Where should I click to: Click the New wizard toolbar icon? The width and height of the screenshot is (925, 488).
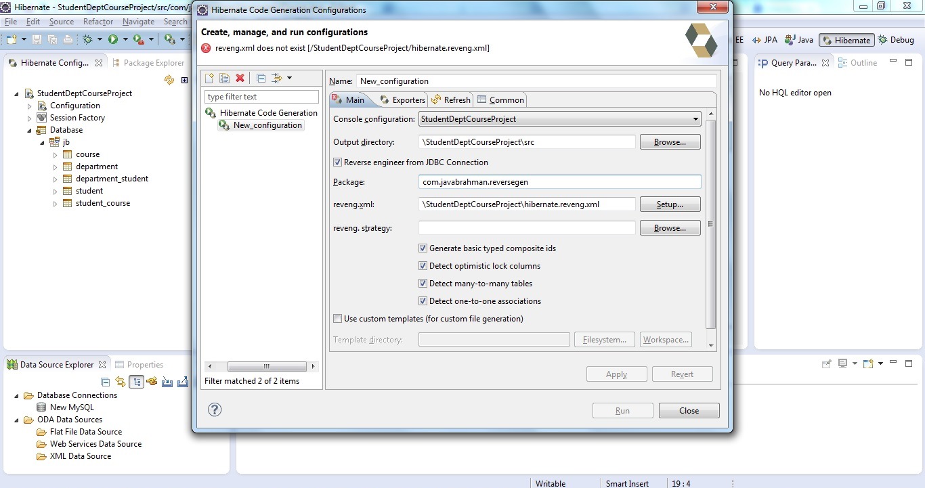click(x=12, y=40)
